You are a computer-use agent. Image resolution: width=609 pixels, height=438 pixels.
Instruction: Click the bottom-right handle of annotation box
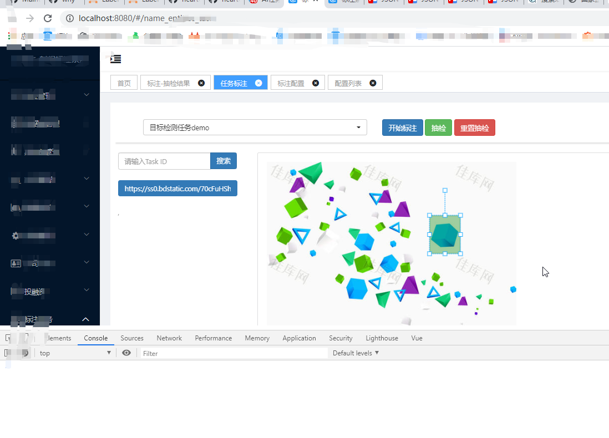461,253
